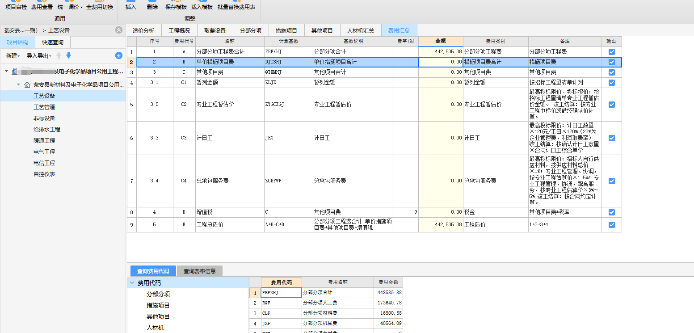Image resolution: width=694 pixels, height=333 pixels.
Task: Click the 批量替换费用表 toolbar button
Action: click(x=236, y=5)
